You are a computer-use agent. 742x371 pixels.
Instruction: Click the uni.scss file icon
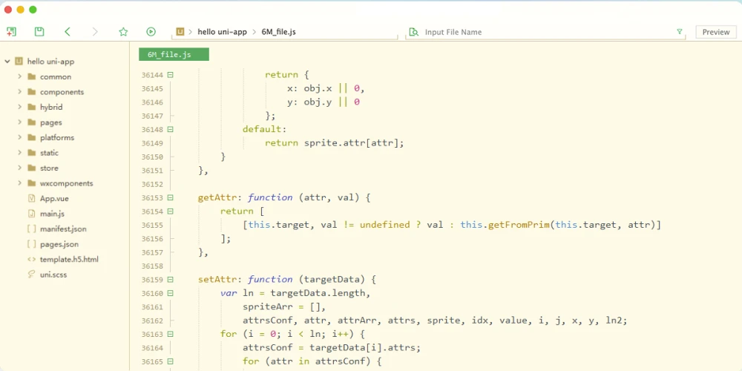32,275
